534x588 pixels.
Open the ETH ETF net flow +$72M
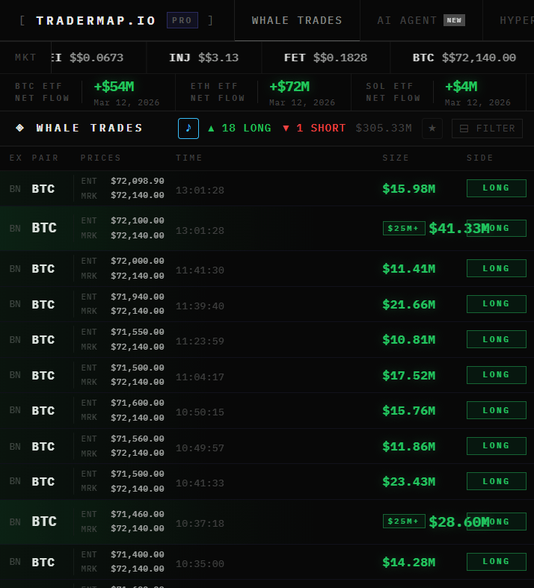click(x=289, y=87)
